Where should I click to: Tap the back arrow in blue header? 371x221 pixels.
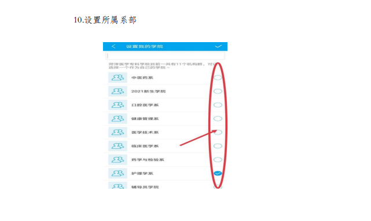pyautogui.click(x=113, y=46)
